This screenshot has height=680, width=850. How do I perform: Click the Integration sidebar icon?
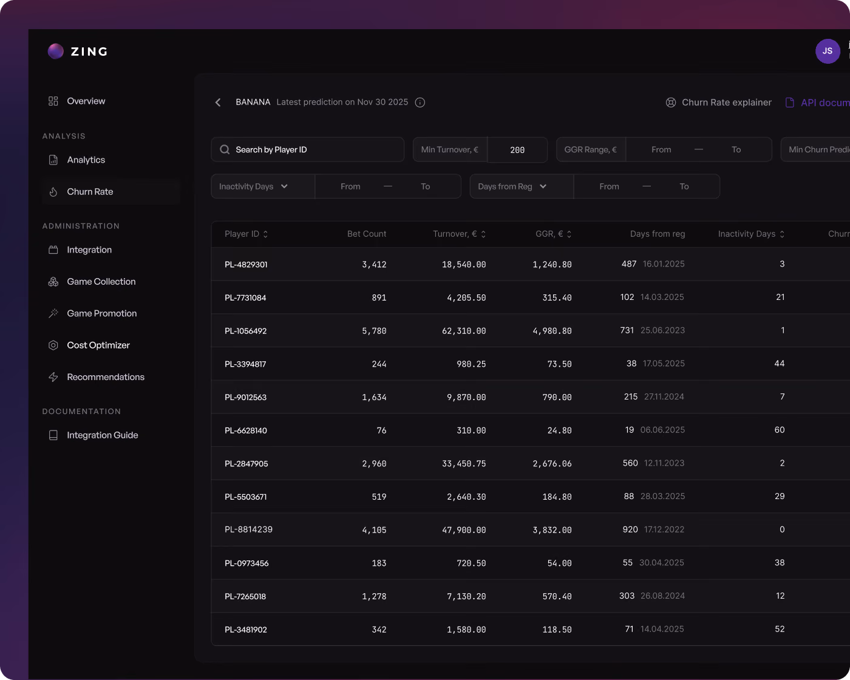point(53,250)
